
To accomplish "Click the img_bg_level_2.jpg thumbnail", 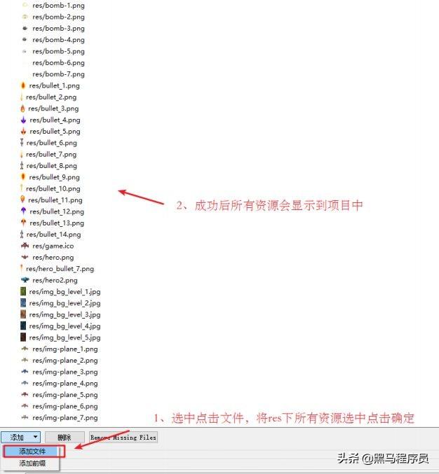I will [23, 303].
